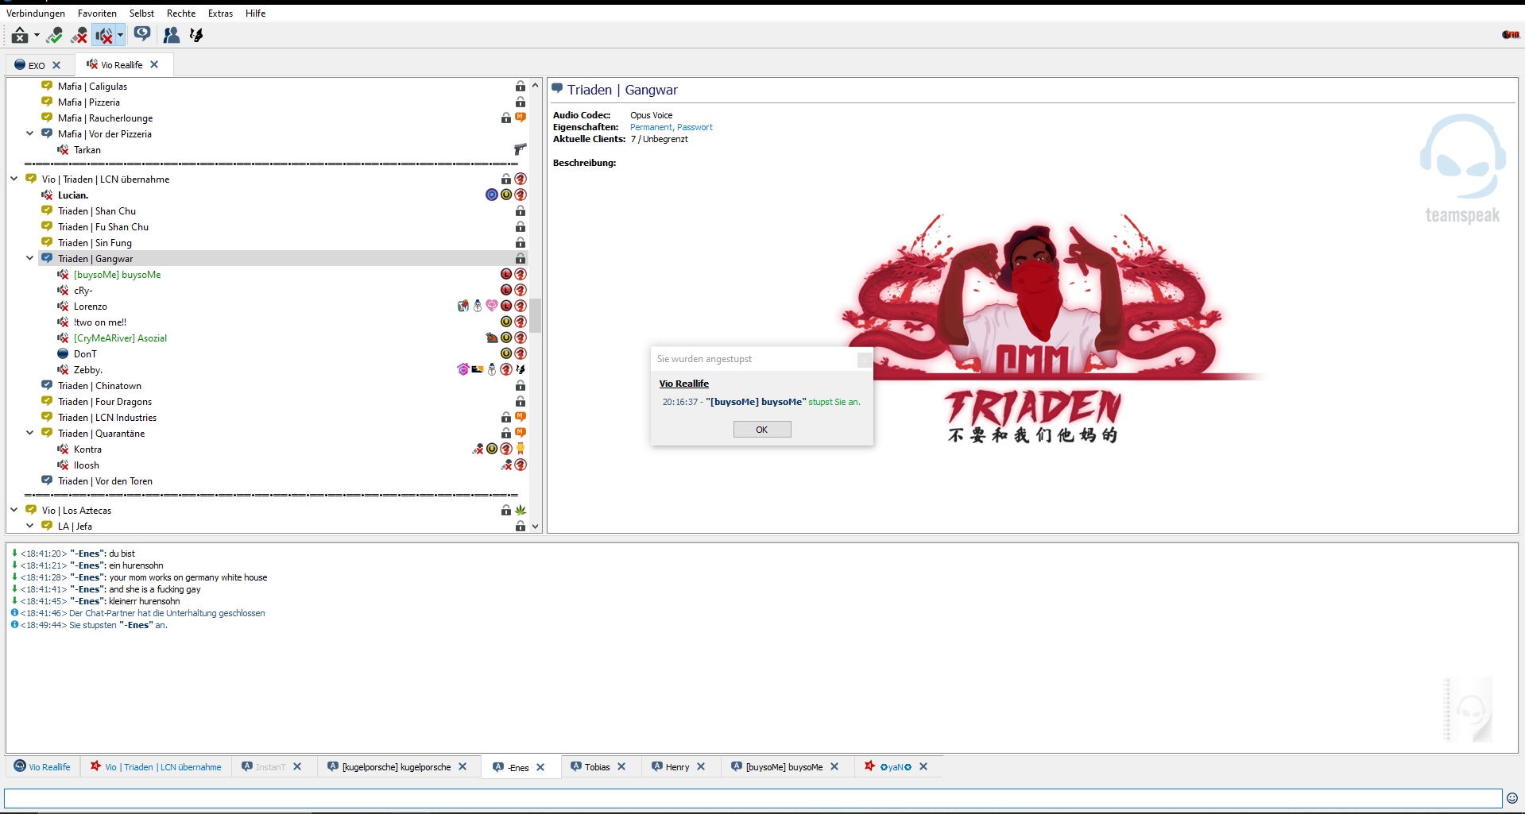Click the channel tree scroll-down arrow
Screen dimensions: 1525x814
point(536,526)
